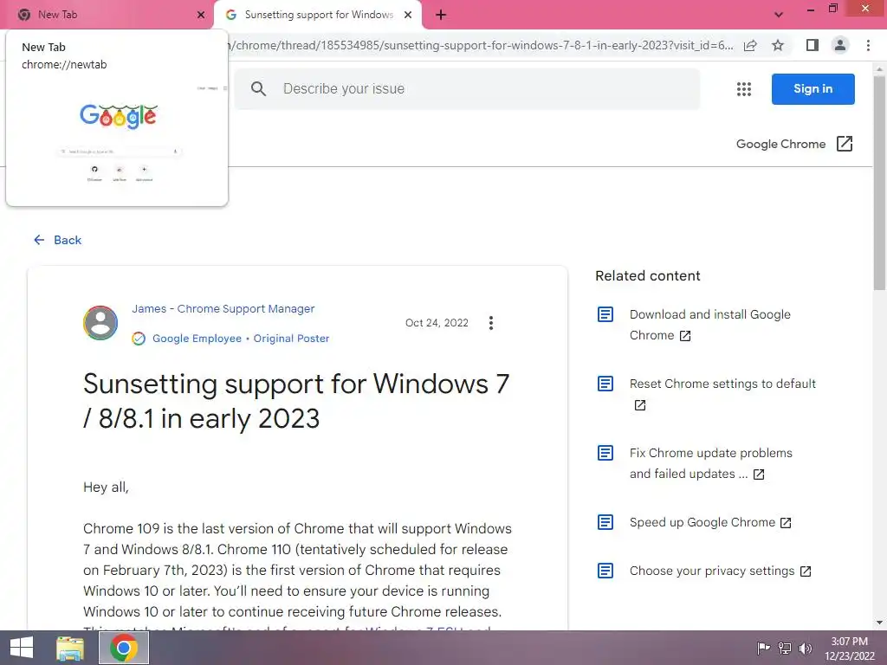Click external link icon after Speed up Google Chrome

[786, 522]
